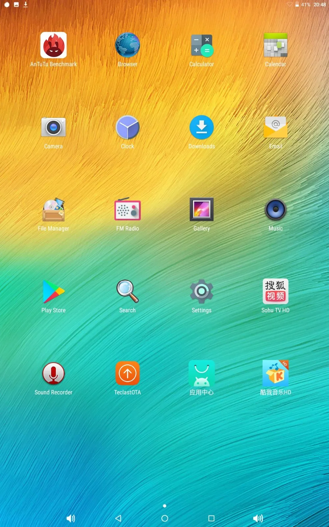Open the AnTuTu Benchmark app
The width and height of the screenshot is (329, 527).
54,45
